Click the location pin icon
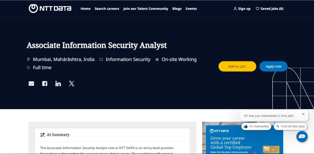314x154 pixels. 29,59
